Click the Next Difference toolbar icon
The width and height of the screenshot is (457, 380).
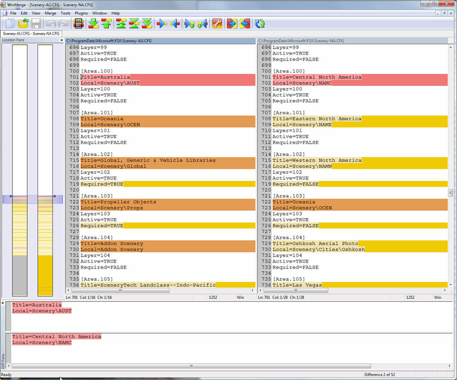[x=93, y=24]
